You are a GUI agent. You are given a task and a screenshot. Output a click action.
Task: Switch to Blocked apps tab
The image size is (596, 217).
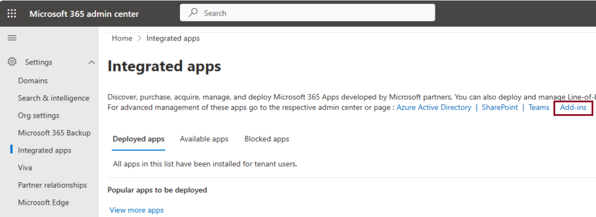[267, 139]
